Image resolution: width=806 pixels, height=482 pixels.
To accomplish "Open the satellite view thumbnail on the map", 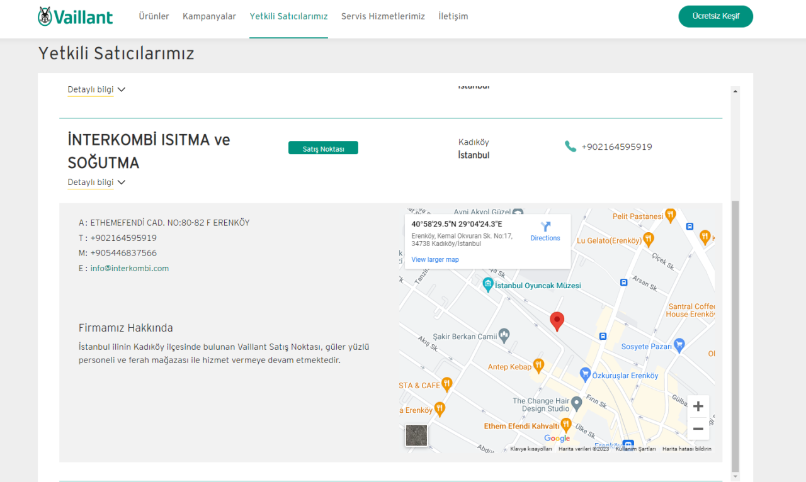I will point(416,435).
